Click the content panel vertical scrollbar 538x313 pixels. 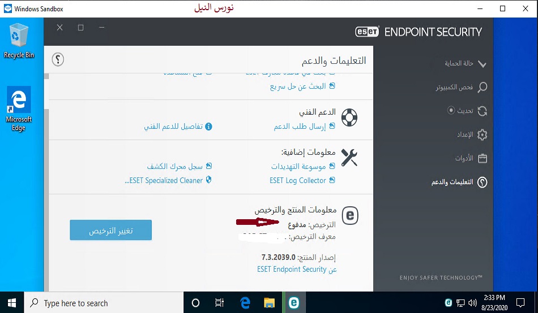tap(46, 169)
